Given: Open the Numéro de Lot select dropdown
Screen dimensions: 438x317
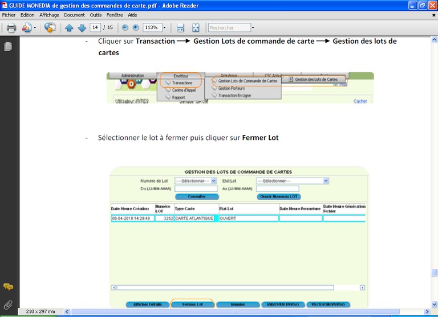Looking at the screenshot, I should (196, 181).
